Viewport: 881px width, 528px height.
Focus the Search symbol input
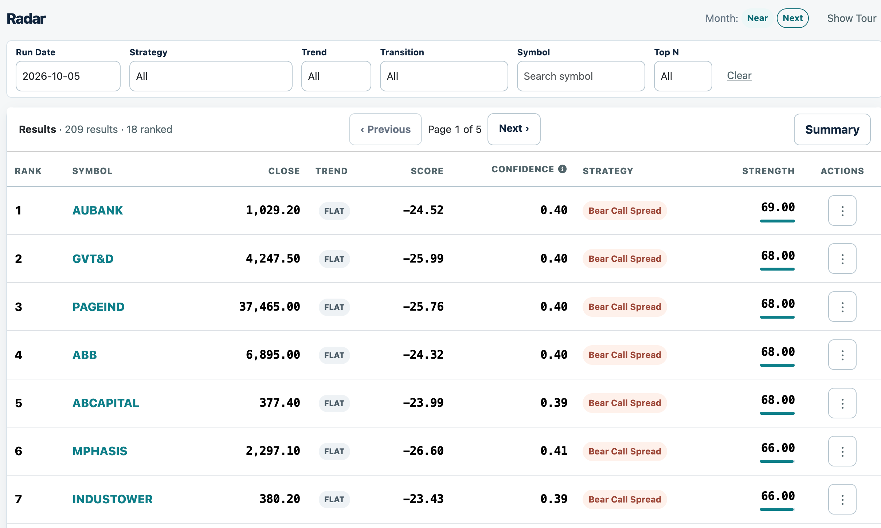click(581, 76)
